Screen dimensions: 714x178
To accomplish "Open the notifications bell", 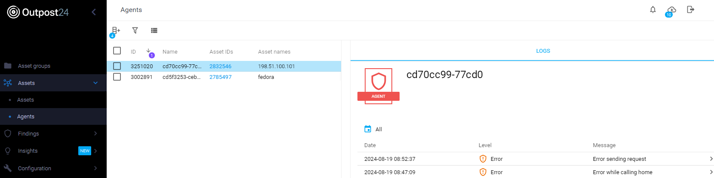I will [x=652, y=9].
